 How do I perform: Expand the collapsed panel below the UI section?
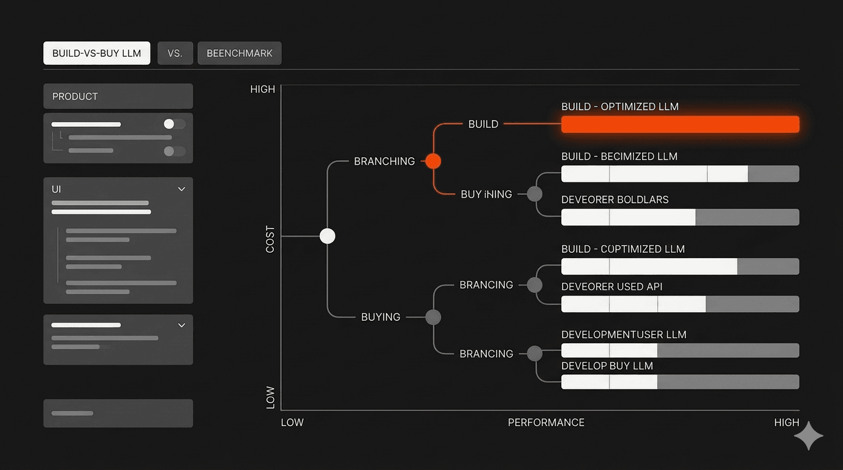click(x=181, y=325)
